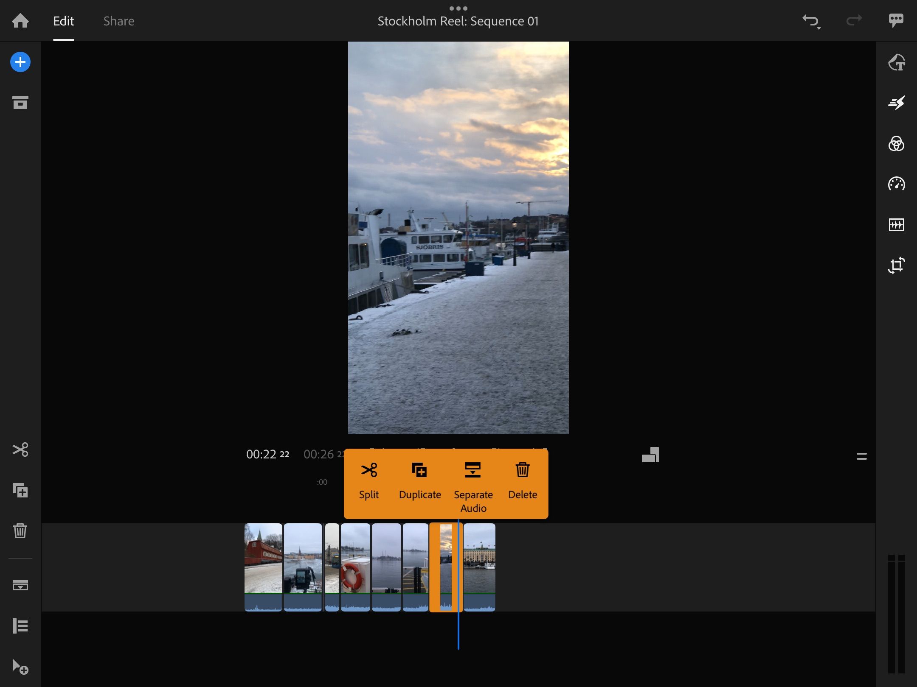The image size is (917, 687).
Task: Open the Color panel with overlapping circles
Action: coord(896,144)
